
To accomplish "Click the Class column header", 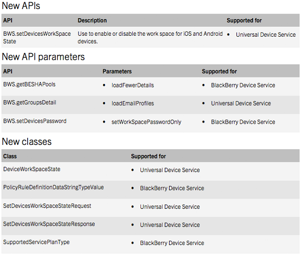I will (10, 156).
